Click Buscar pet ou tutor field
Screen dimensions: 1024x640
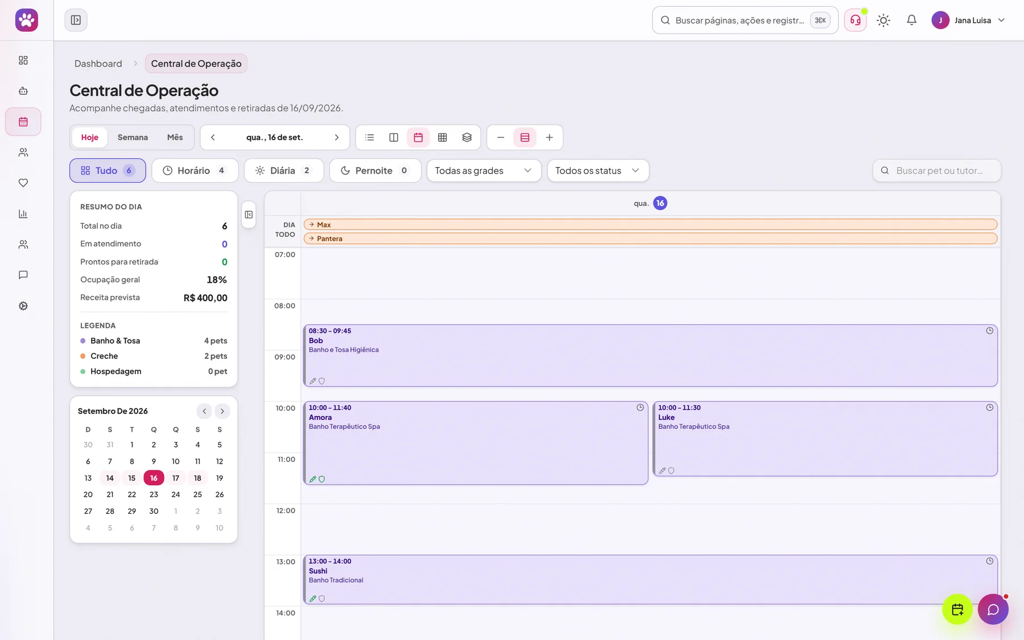click(x=937, y=171)
